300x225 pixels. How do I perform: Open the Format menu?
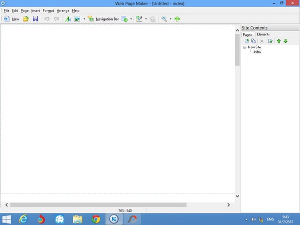[48, 10]
